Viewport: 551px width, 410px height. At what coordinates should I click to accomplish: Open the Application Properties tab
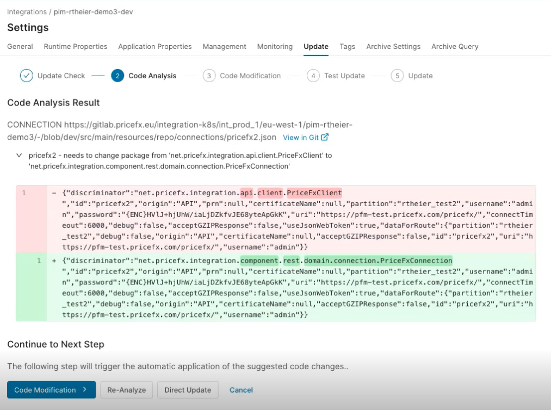tap(155, 47)
